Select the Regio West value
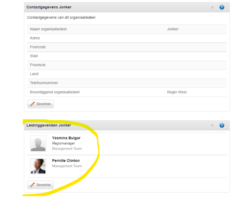233x198 pixels. coord(177,92)
